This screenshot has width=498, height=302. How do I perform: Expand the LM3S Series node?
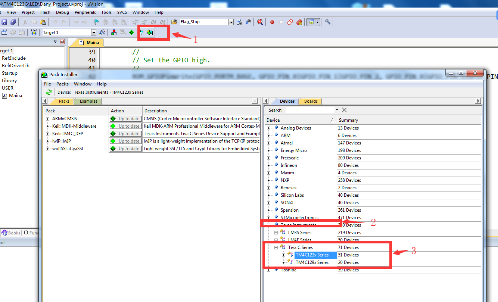(x=276, y=233)
